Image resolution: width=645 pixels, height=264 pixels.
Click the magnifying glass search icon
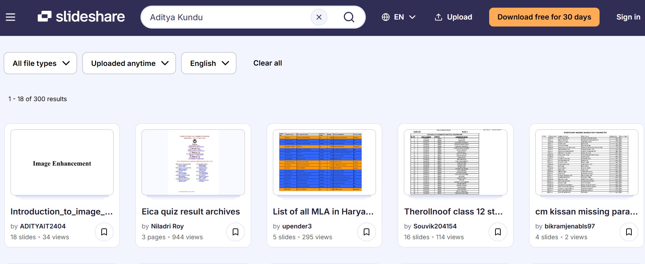pyautogui.click(x=349, y=17)
